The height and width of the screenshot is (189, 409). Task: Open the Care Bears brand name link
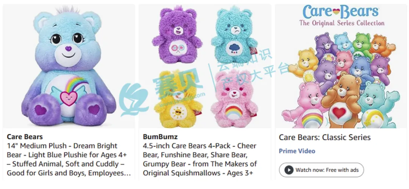25,137
